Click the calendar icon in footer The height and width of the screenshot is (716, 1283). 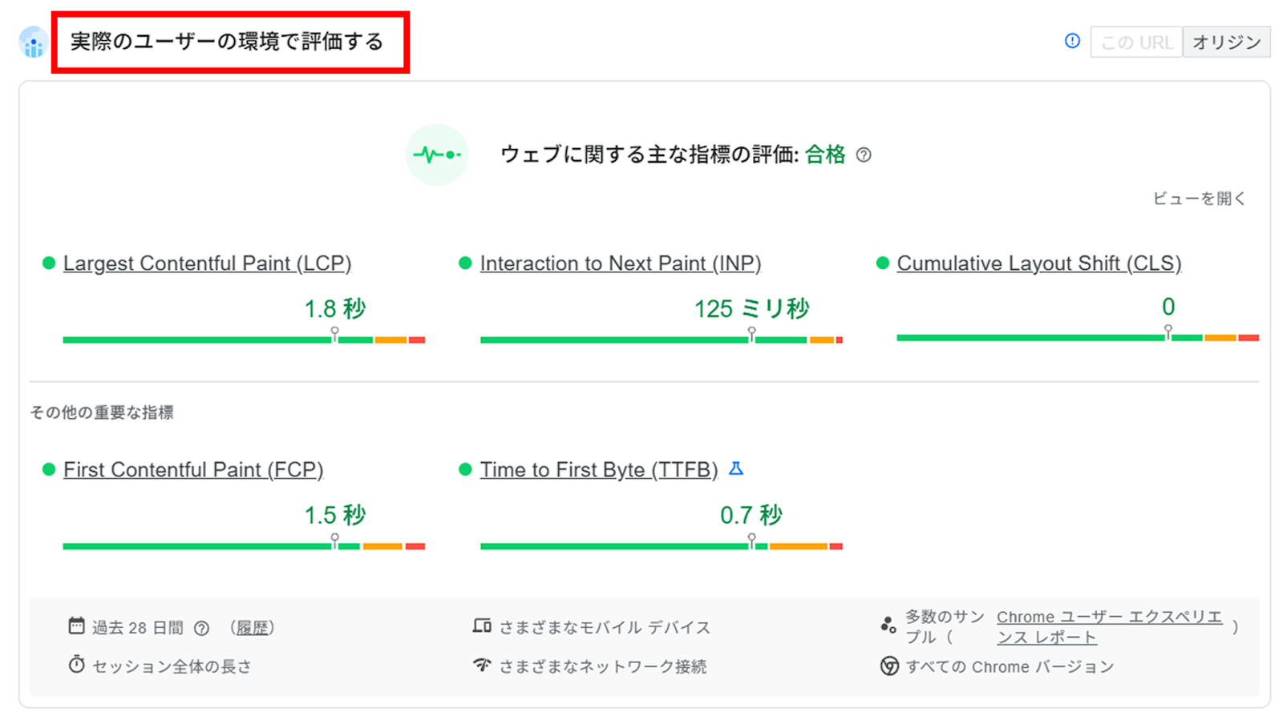point(77,626)
